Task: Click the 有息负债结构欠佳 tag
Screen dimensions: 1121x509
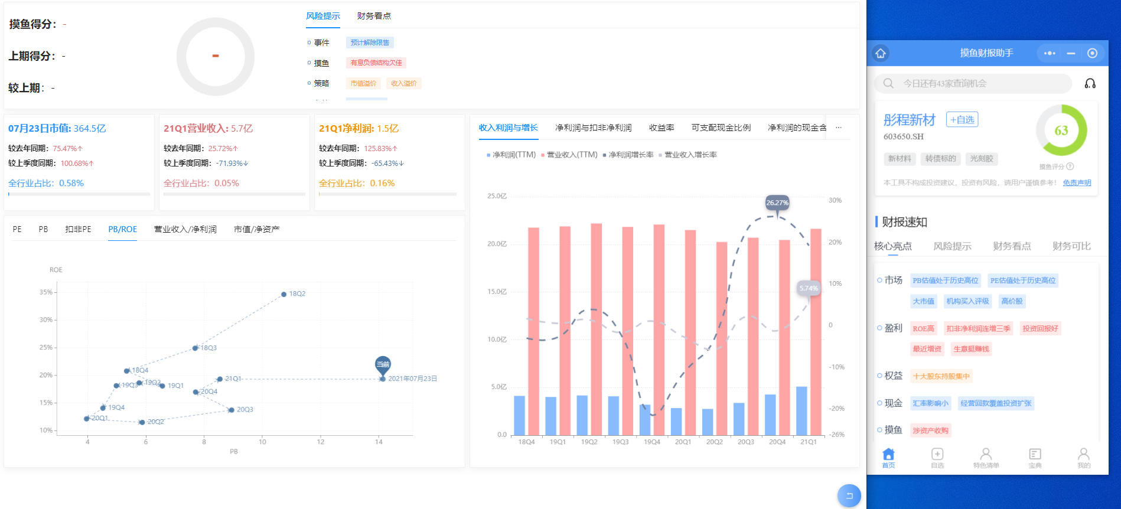Action: pos(376,63)
